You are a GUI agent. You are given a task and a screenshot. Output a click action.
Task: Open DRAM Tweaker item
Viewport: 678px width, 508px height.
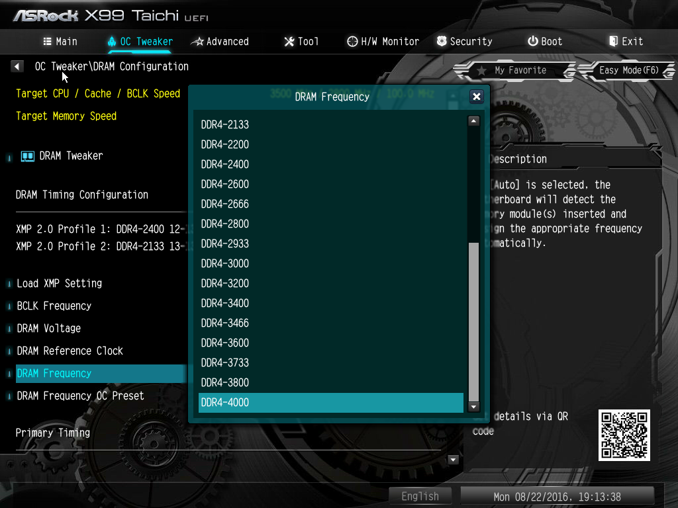(x=72, y=156)
